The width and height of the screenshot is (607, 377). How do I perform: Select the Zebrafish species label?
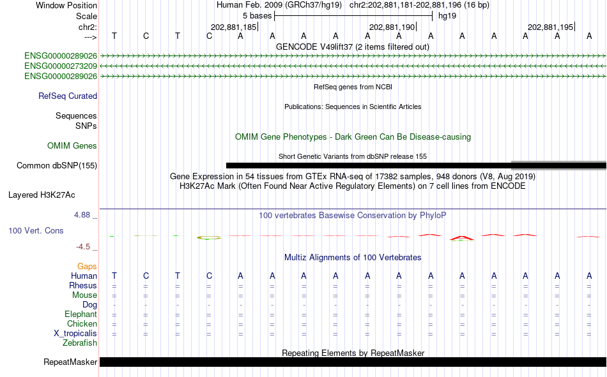tap(80, 343)
